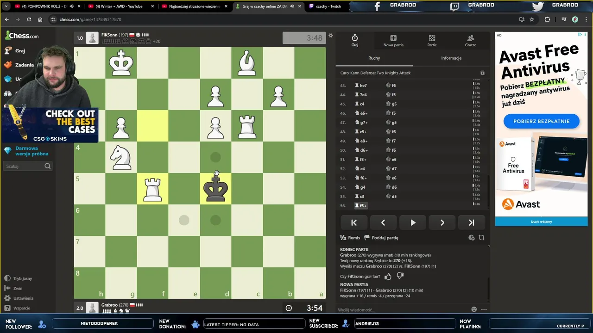Give thumbs up for FiKSonn fair play
Viewport: 593px width, 333px height.
[388, 276]
